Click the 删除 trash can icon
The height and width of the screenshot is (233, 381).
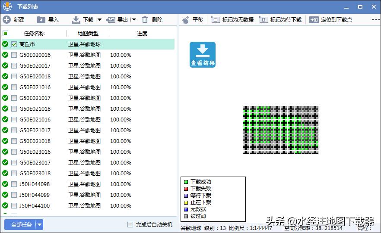(x=145, y=20)
